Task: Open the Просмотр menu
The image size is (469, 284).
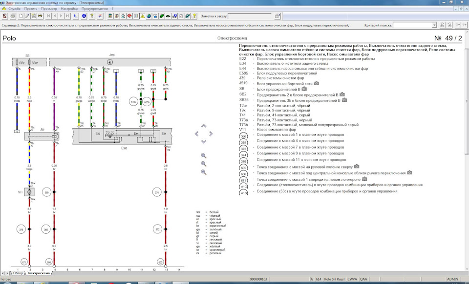Action: [x=49, y=9]
